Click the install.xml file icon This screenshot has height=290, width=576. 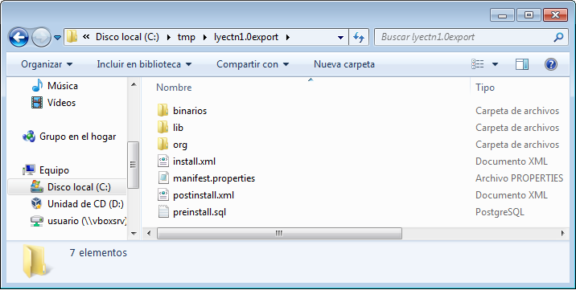tap(163, 161)
